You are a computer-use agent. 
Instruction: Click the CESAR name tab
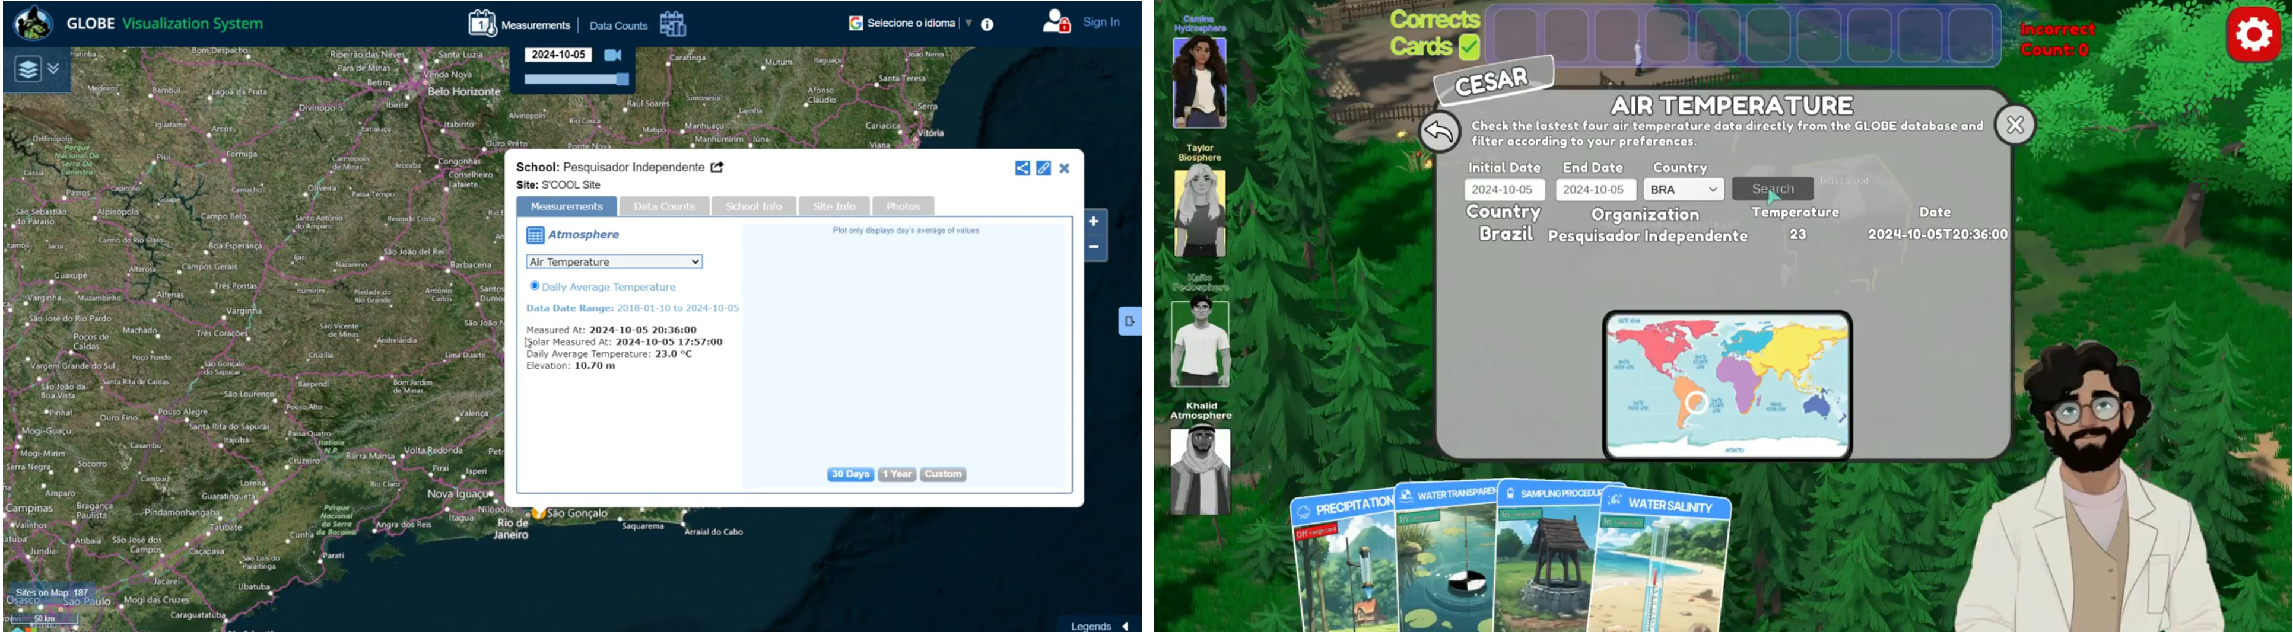pos(1494,82)
